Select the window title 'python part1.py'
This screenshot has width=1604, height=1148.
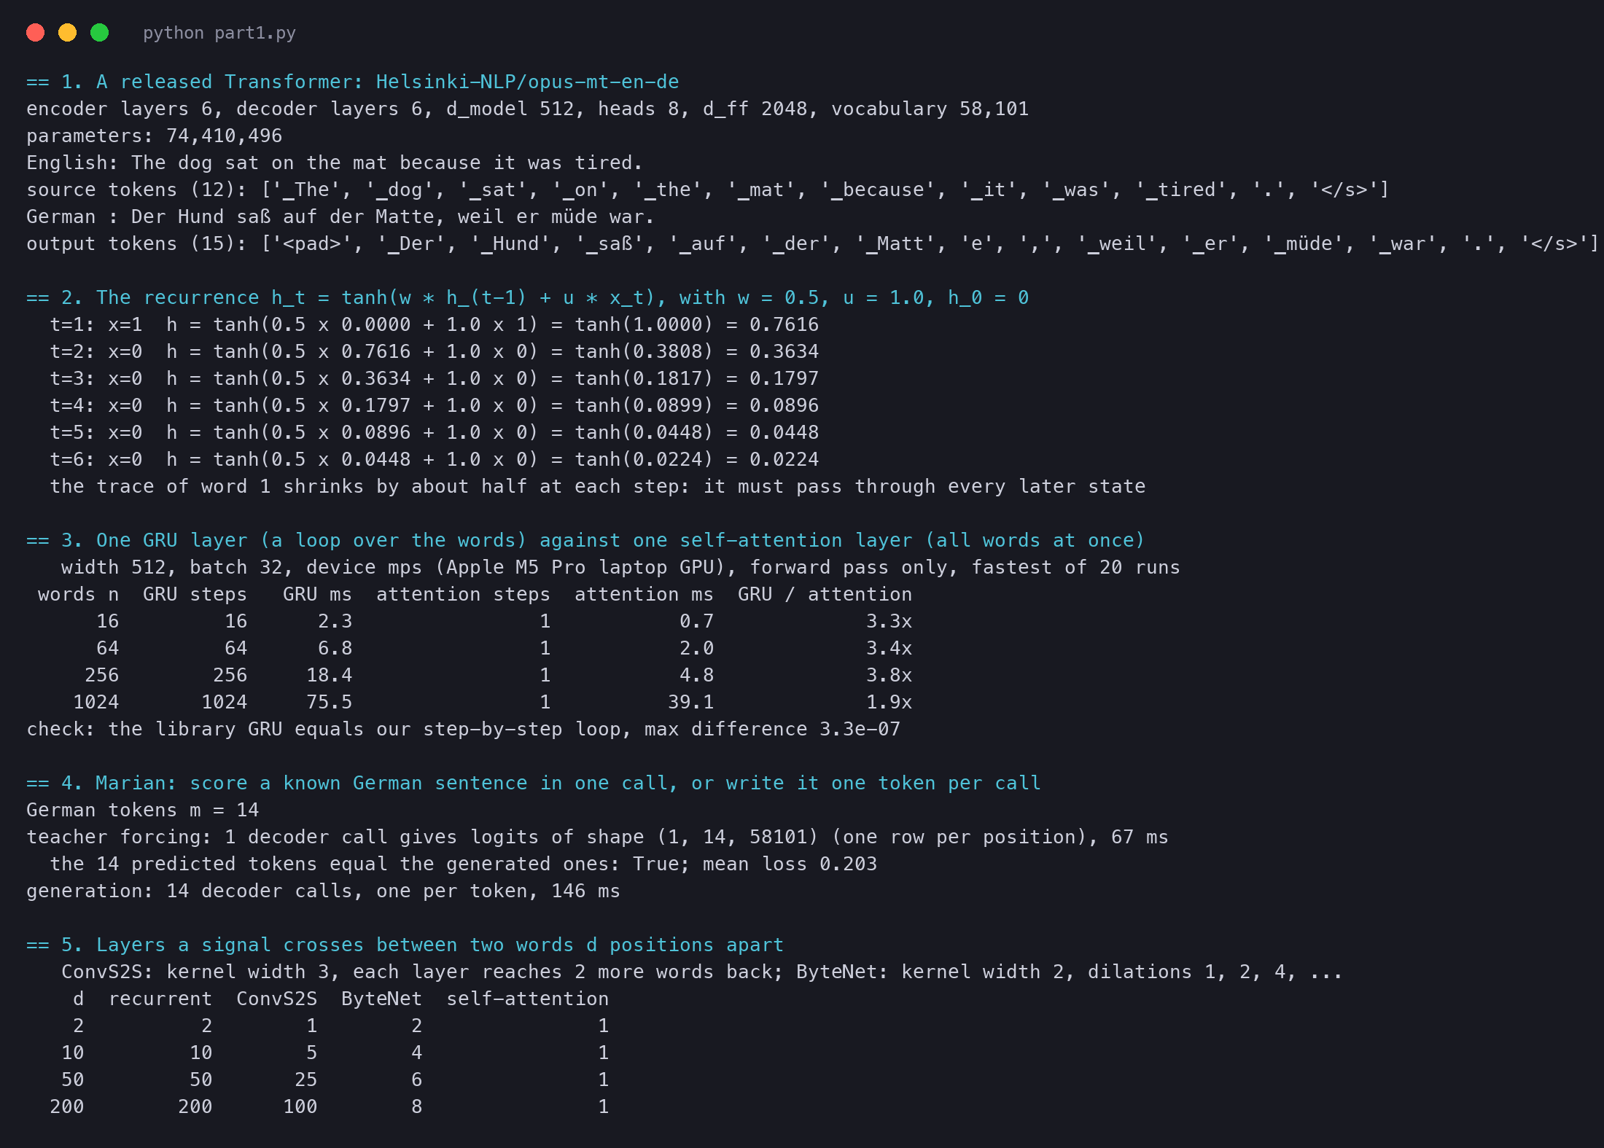[219, 33]
